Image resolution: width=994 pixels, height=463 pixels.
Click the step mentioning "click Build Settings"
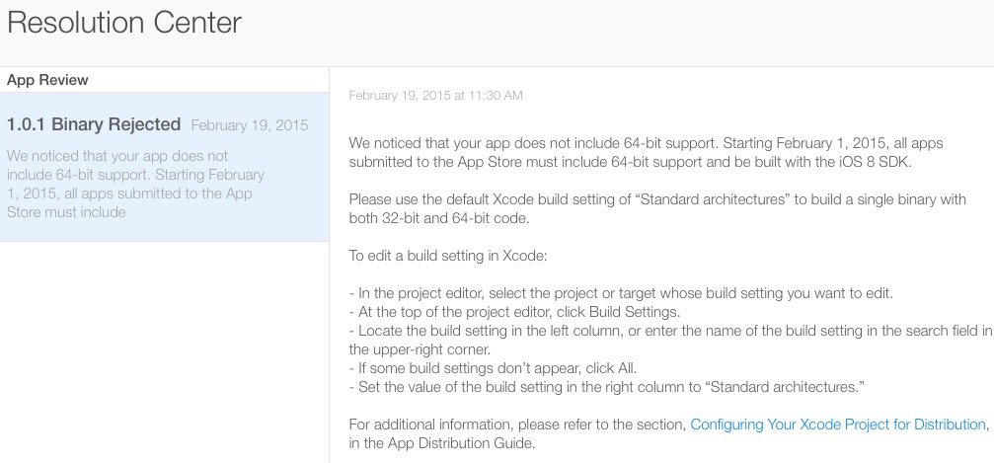(x=526, y=312)
